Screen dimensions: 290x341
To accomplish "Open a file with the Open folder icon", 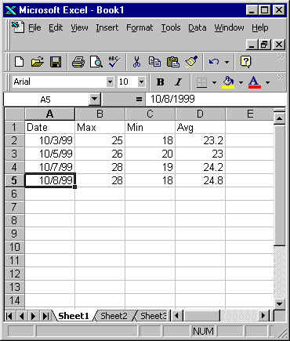I will (38, 62).
